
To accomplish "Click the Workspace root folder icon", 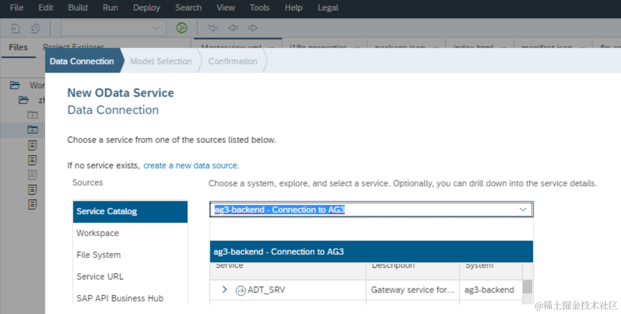I will pyautogui.click(x=15, y=85).
